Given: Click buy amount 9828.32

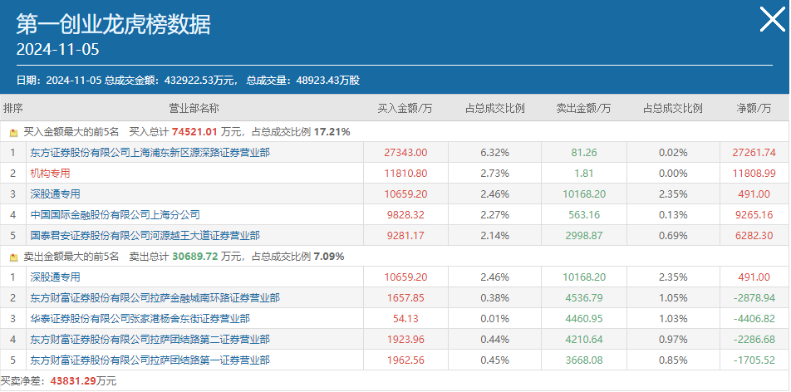Looking at the screenshot, I should (x=405, y=215).
